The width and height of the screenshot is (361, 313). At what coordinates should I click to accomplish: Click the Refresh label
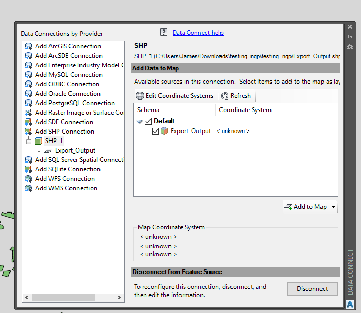pyautogui.click(x=240, y=96)
